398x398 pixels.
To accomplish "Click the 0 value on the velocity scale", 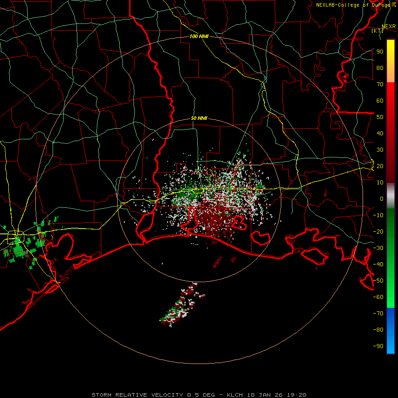I will (x=382, y=199).
